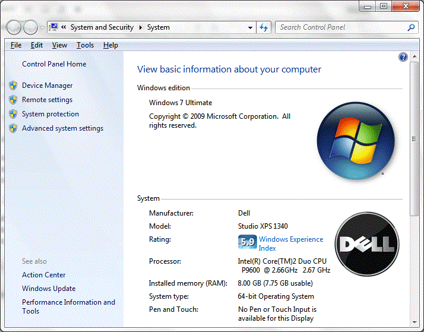Open the View menu

point(59,45)
